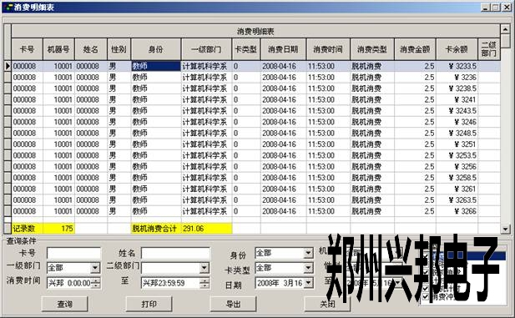Toggle the 消费冲 checkbox in the type list
The height and width of the screenshot is (318, 515).
[x=426, y=297]
